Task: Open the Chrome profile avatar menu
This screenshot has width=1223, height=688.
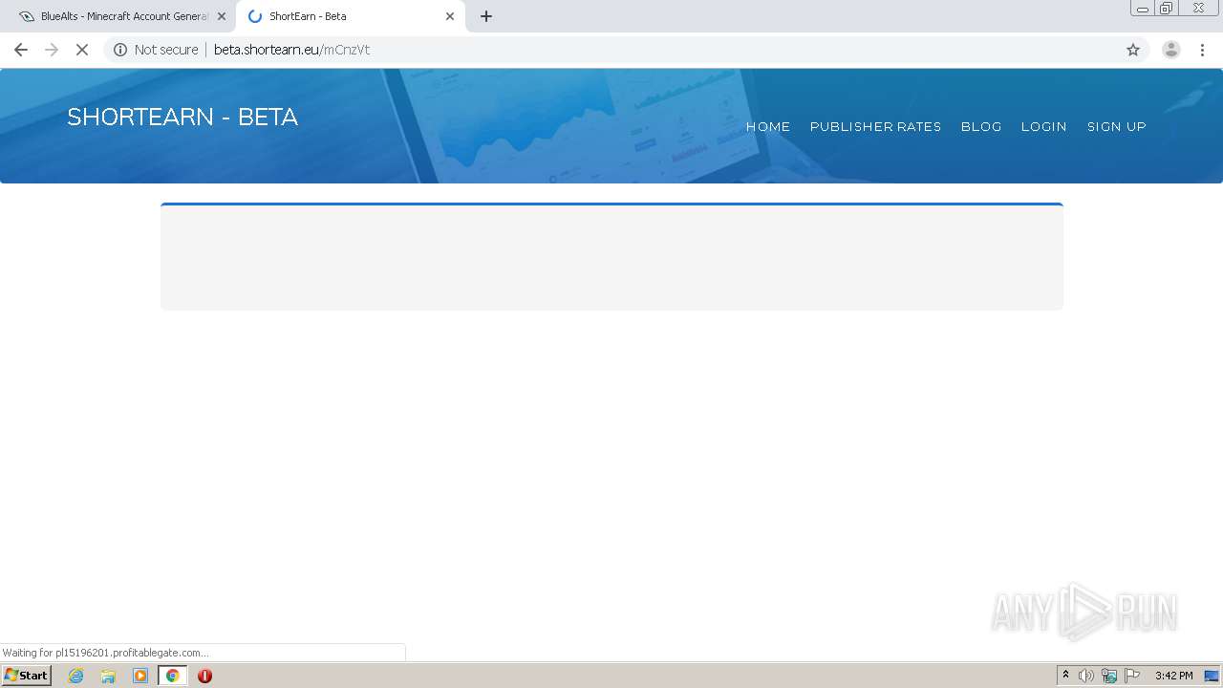Action: tap(1171, 50)
